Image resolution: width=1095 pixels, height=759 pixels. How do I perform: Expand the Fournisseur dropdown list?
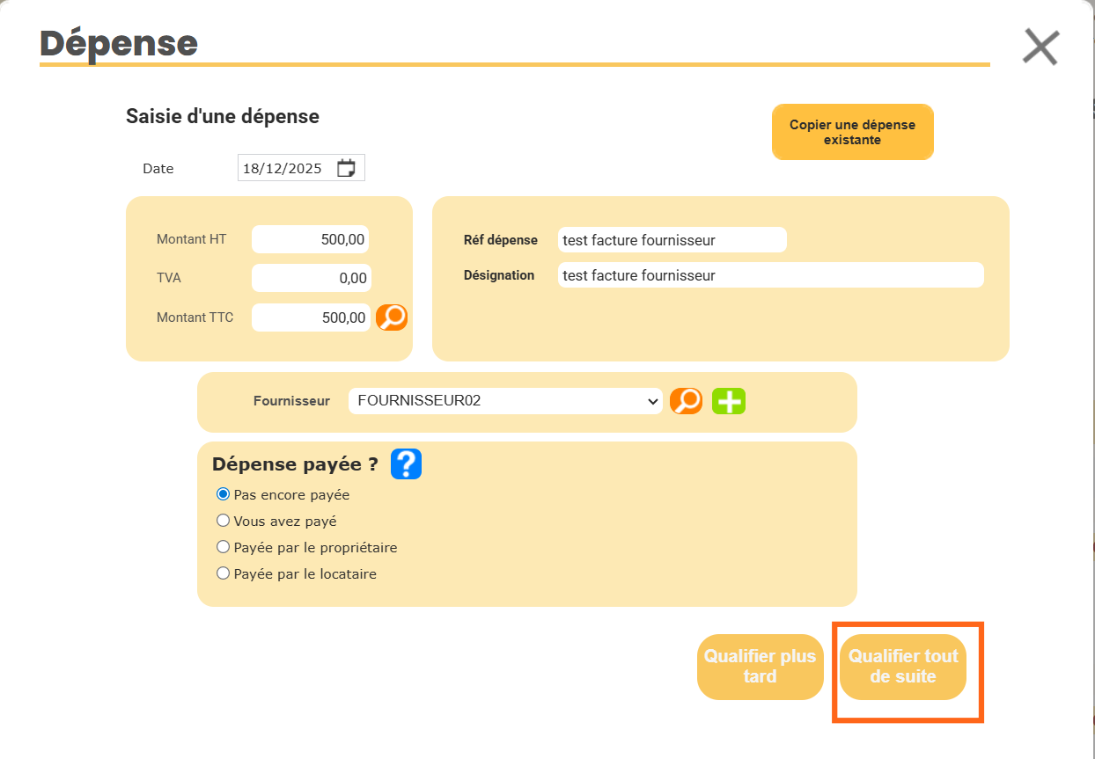[x=505, y=401]
